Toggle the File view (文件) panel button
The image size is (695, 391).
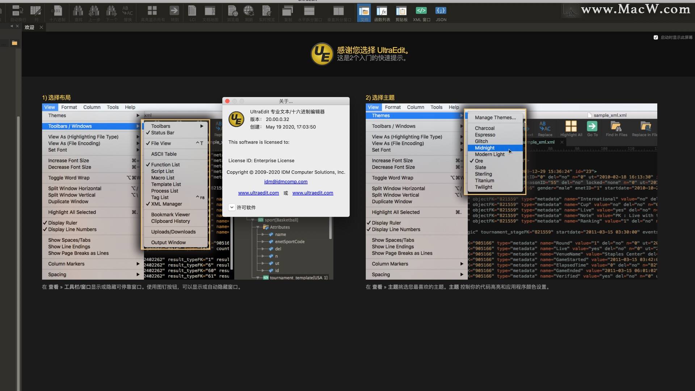click(x=364, y=13)
